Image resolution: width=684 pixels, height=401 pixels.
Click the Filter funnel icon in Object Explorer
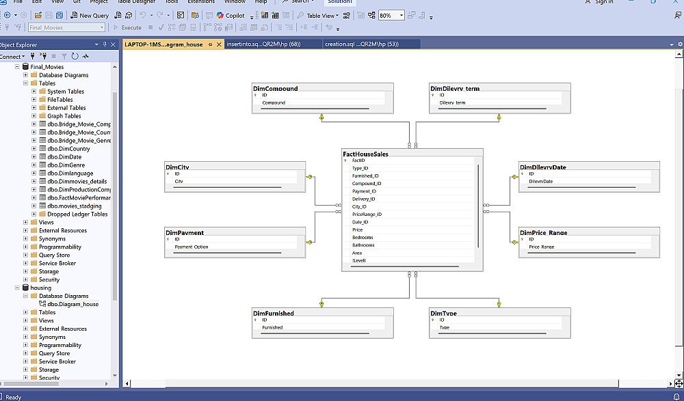coord(64,56)
